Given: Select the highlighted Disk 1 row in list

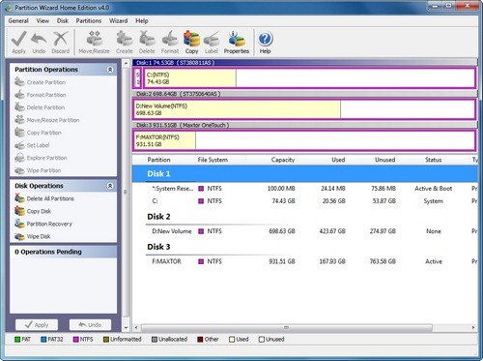Looking at the screenshot, I should coord(304,174).
